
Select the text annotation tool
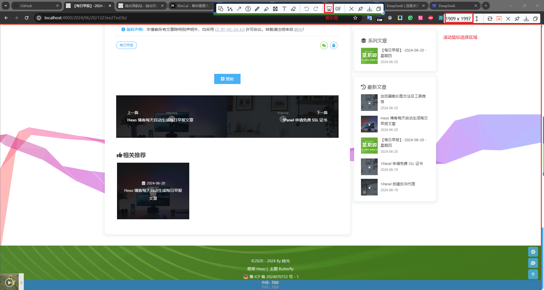coord(284,9)
